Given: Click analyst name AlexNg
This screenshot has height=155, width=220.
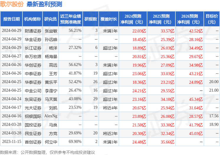Looking at the screenshot, I should coord(51,116).
